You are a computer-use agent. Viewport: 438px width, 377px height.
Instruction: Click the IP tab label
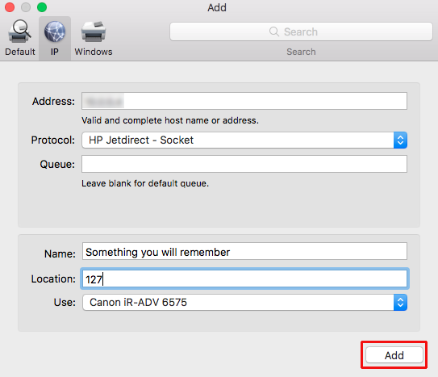[x=55, y=52]
